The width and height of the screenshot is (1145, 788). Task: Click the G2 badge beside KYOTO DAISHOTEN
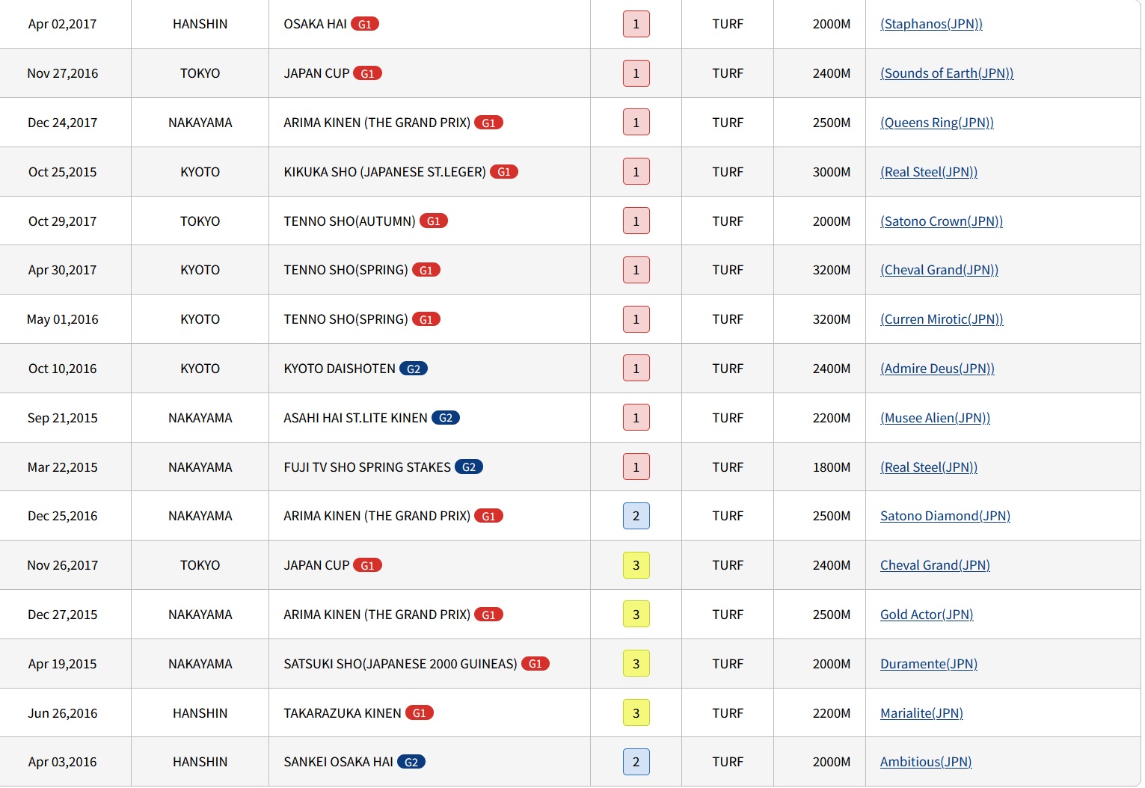point(414,369)
